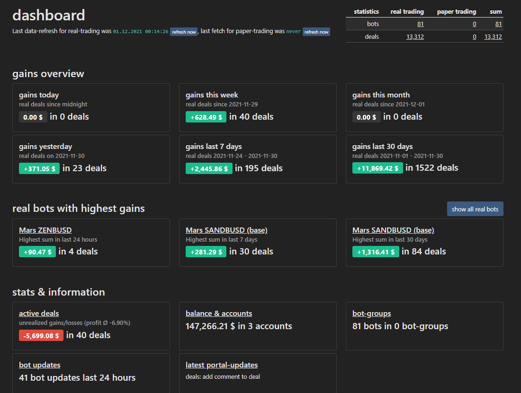This screenshot has height=393, width=521.
Task: Select the +11,869.42 $ last 30 days badge
Action: [377, 168]
